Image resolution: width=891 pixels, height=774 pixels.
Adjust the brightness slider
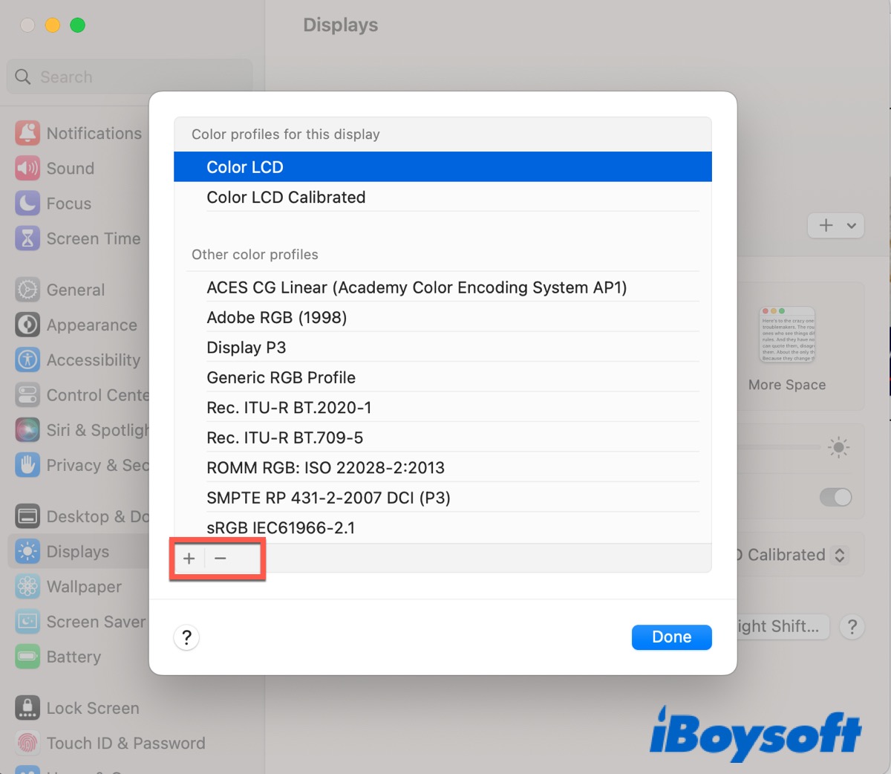click(x=780, y=447)
